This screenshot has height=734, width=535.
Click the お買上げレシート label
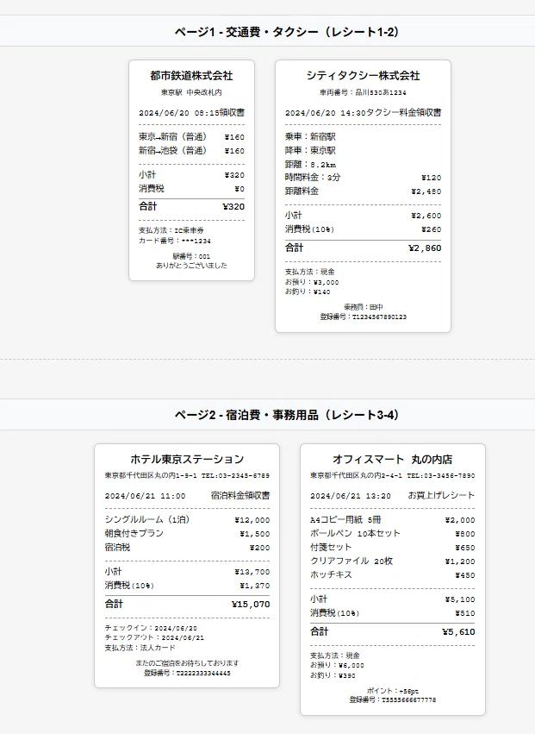tap(441, 496)
